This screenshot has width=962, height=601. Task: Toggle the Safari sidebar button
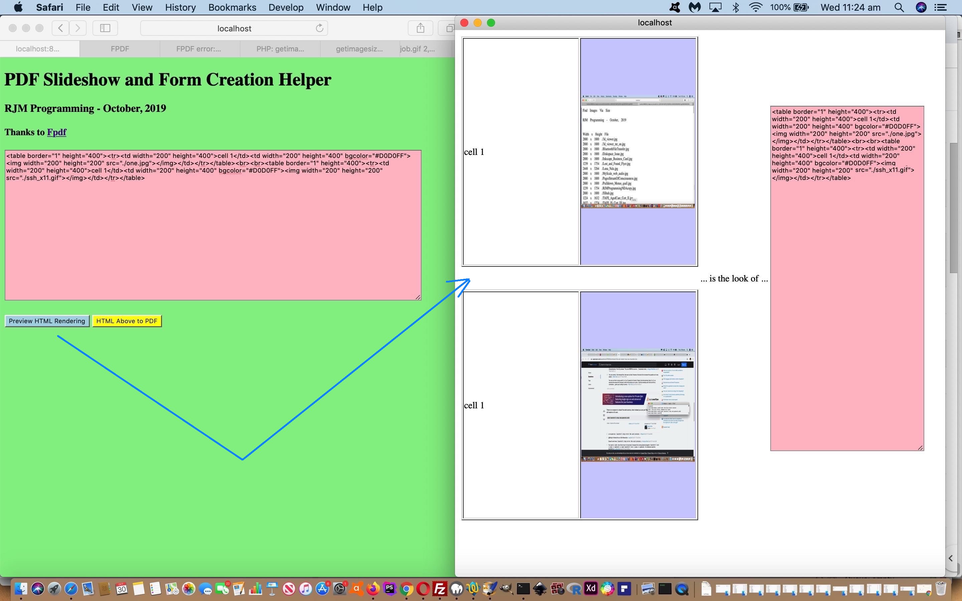point(105,28)
